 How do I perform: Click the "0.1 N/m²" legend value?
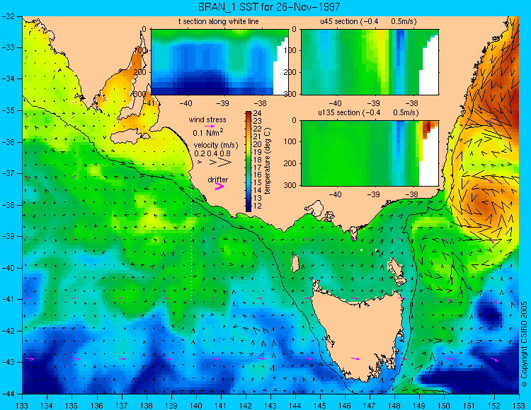(208, 132)
